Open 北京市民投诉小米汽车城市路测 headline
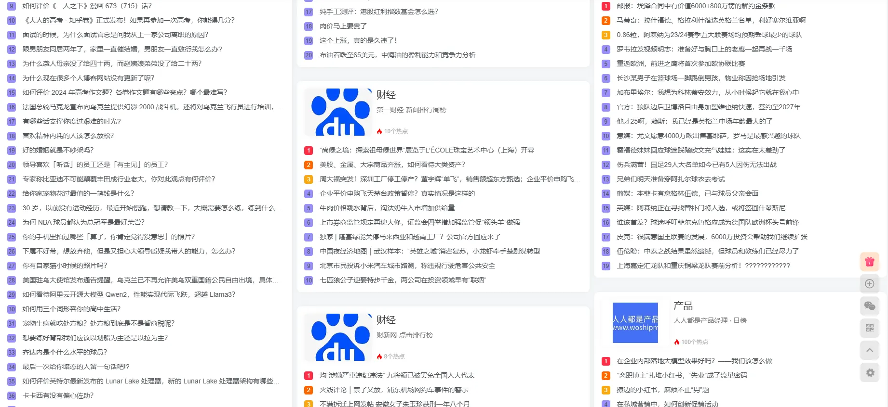Image resolution: width=888 pixels, height=407 pixels. click(x=407, y=266)
